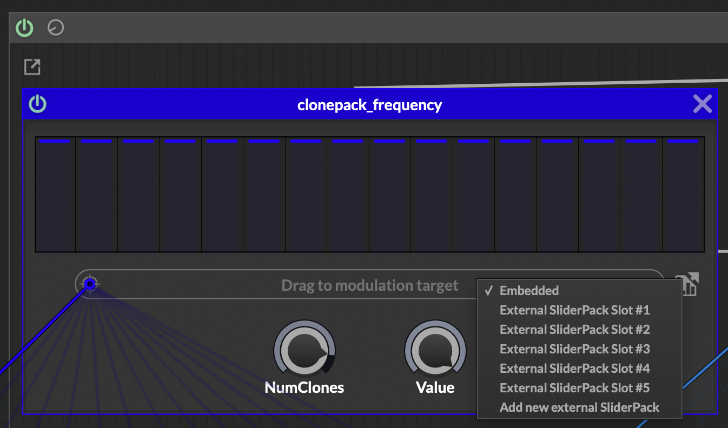Click the modulation drag target crosshair icon
The height and width of the screenshot is (428, 728).
coord(90,284)
